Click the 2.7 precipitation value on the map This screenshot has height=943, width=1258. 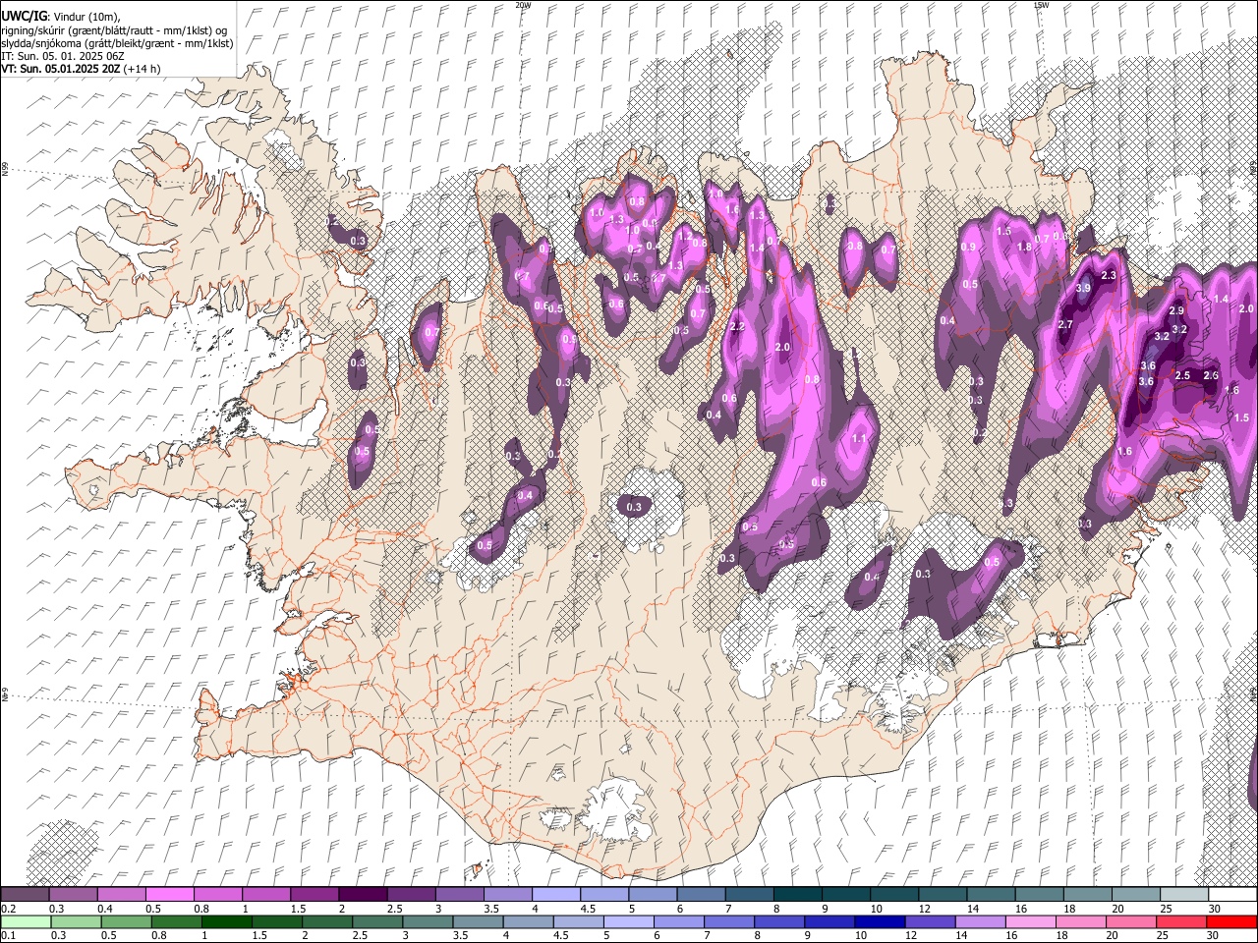point(1065,324)
